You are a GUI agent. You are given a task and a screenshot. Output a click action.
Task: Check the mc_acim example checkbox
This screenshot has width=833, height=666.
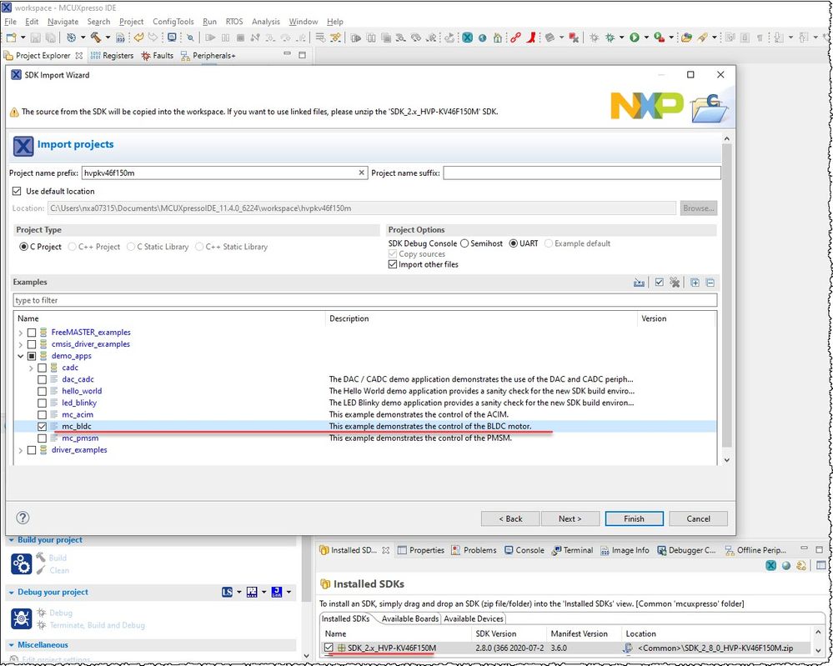point(42,415)
